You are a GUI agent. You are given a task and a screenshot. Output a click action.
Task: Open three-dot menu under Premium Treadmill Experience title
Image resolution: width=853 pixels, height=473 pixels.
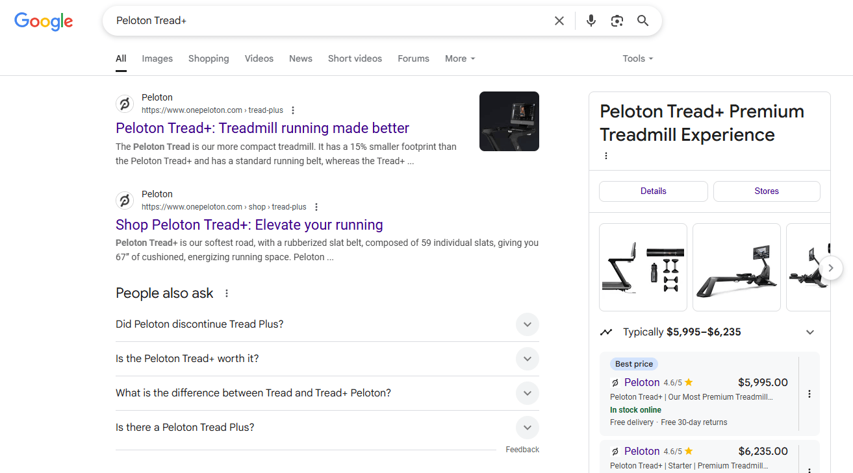(x=606, y=156)
